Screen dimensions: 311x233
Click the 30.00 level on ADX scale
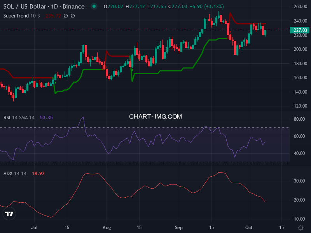click(x=299, y=181)
